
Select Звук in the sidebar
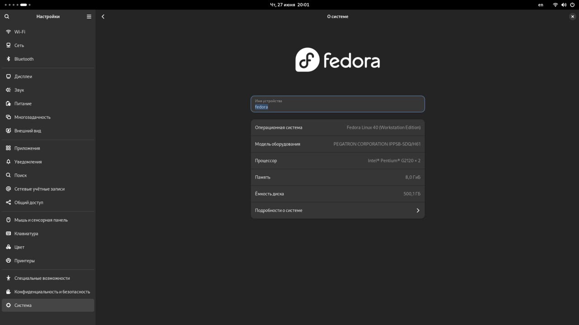pos(48,90)
